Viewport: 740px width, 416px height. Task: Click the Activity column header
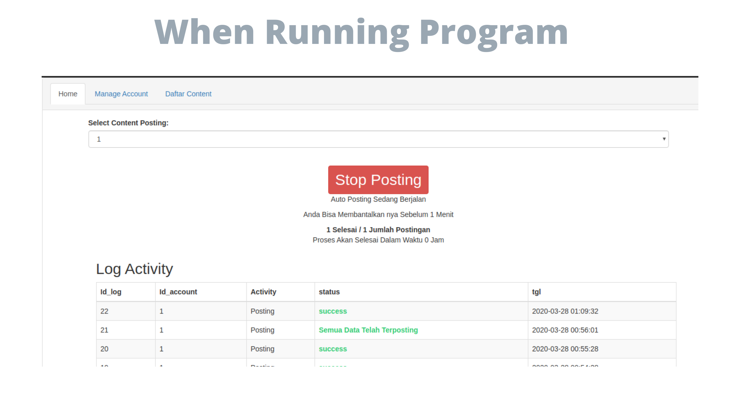coord(263,292)
